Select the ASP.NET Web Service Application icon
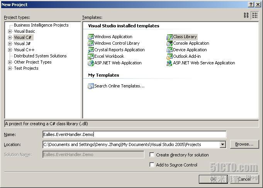 click(x=170, y=63)
